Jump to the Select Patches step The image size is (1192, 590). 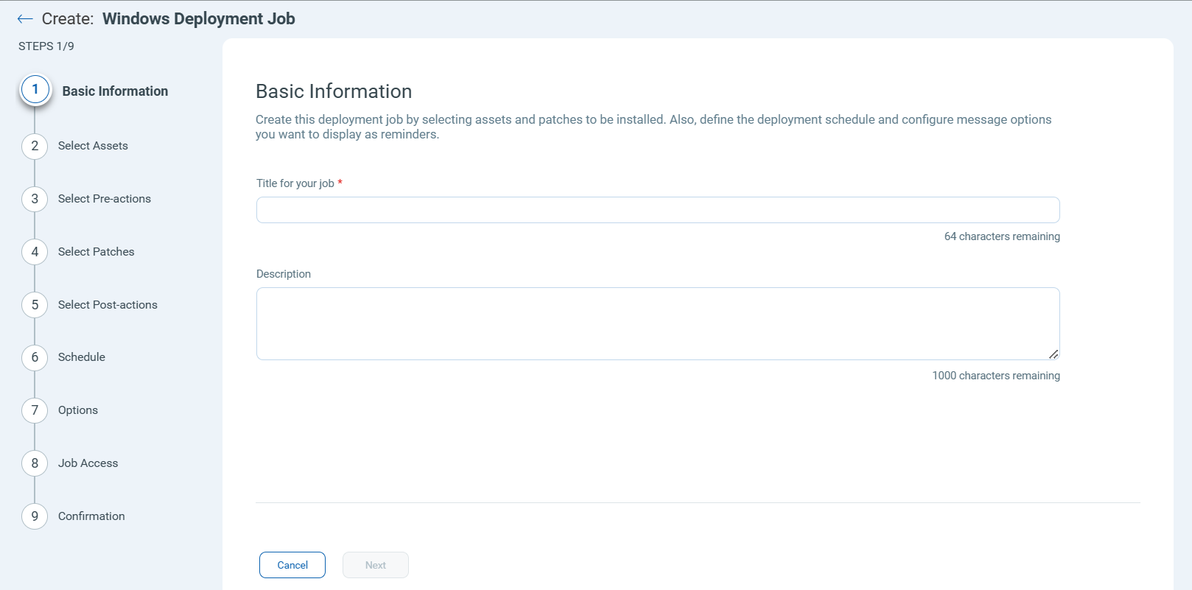point(97,252)
